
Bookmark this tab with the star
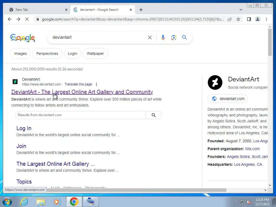(238, 19)
